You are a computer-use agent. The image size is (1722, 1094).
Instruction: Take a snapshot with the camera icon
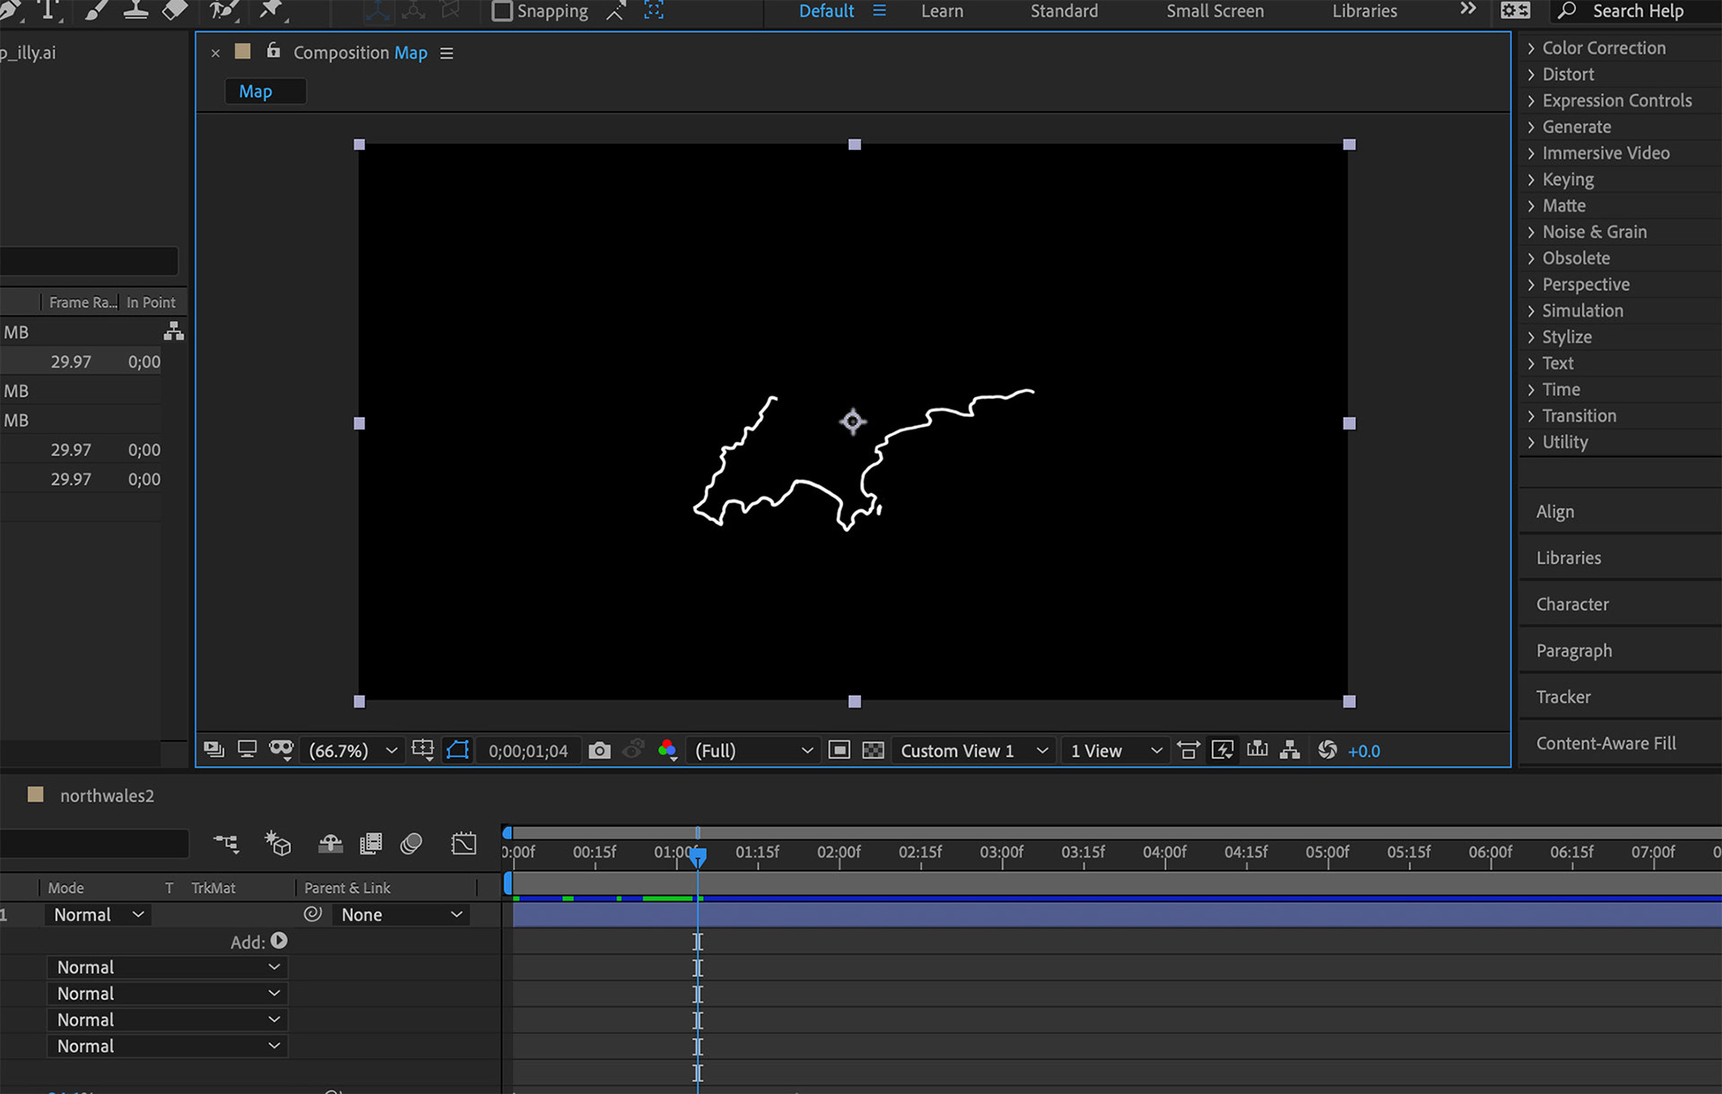click(599, 751)
